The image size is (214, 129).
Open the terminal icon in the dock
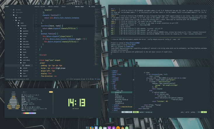pyautogui.click(x=88, y=128)
